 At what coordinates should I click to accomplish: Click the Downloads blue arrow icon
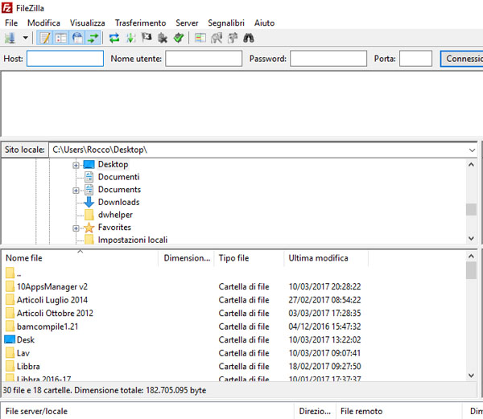[x=89, y=202]
